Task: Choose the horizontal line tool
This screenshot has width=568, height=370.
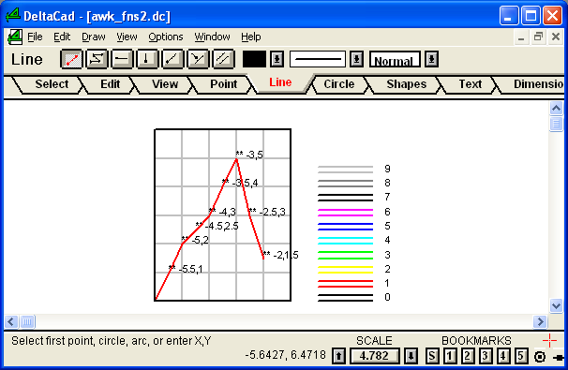Action: (122, 59)
